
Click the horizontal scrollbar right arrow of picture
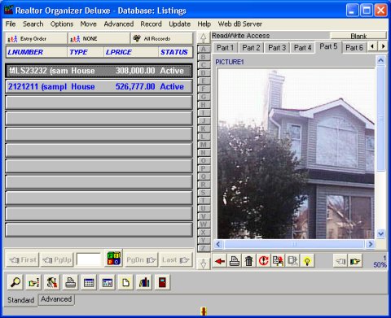coord(370,244)
